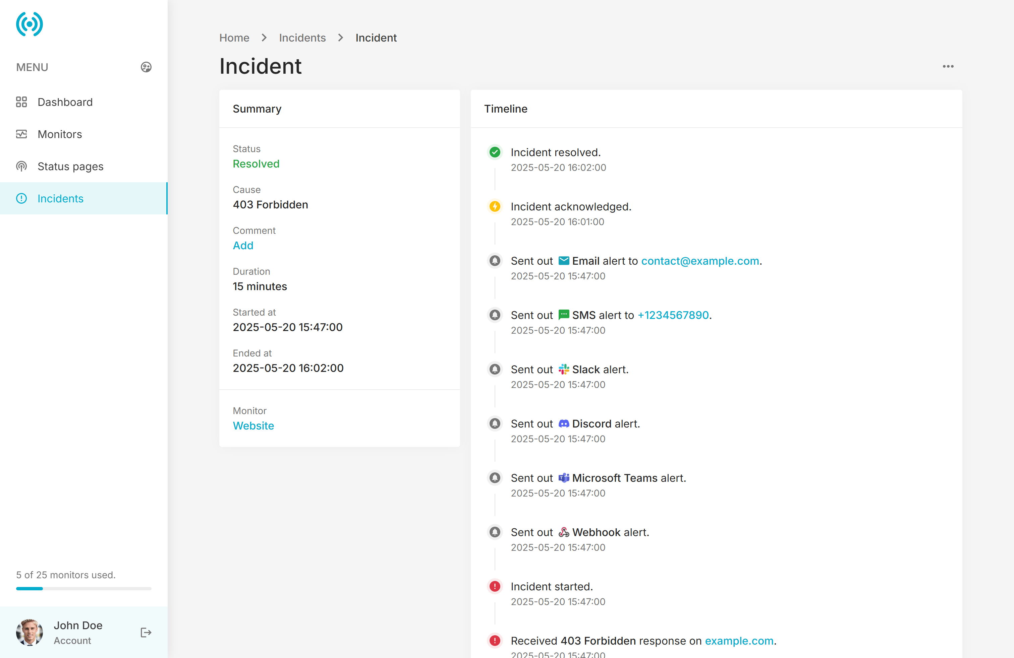The width and height of the screenshot is (1014, 658).
Task: Open the Website monitor link
Action: pyautogui.click(x=253, y=425)
